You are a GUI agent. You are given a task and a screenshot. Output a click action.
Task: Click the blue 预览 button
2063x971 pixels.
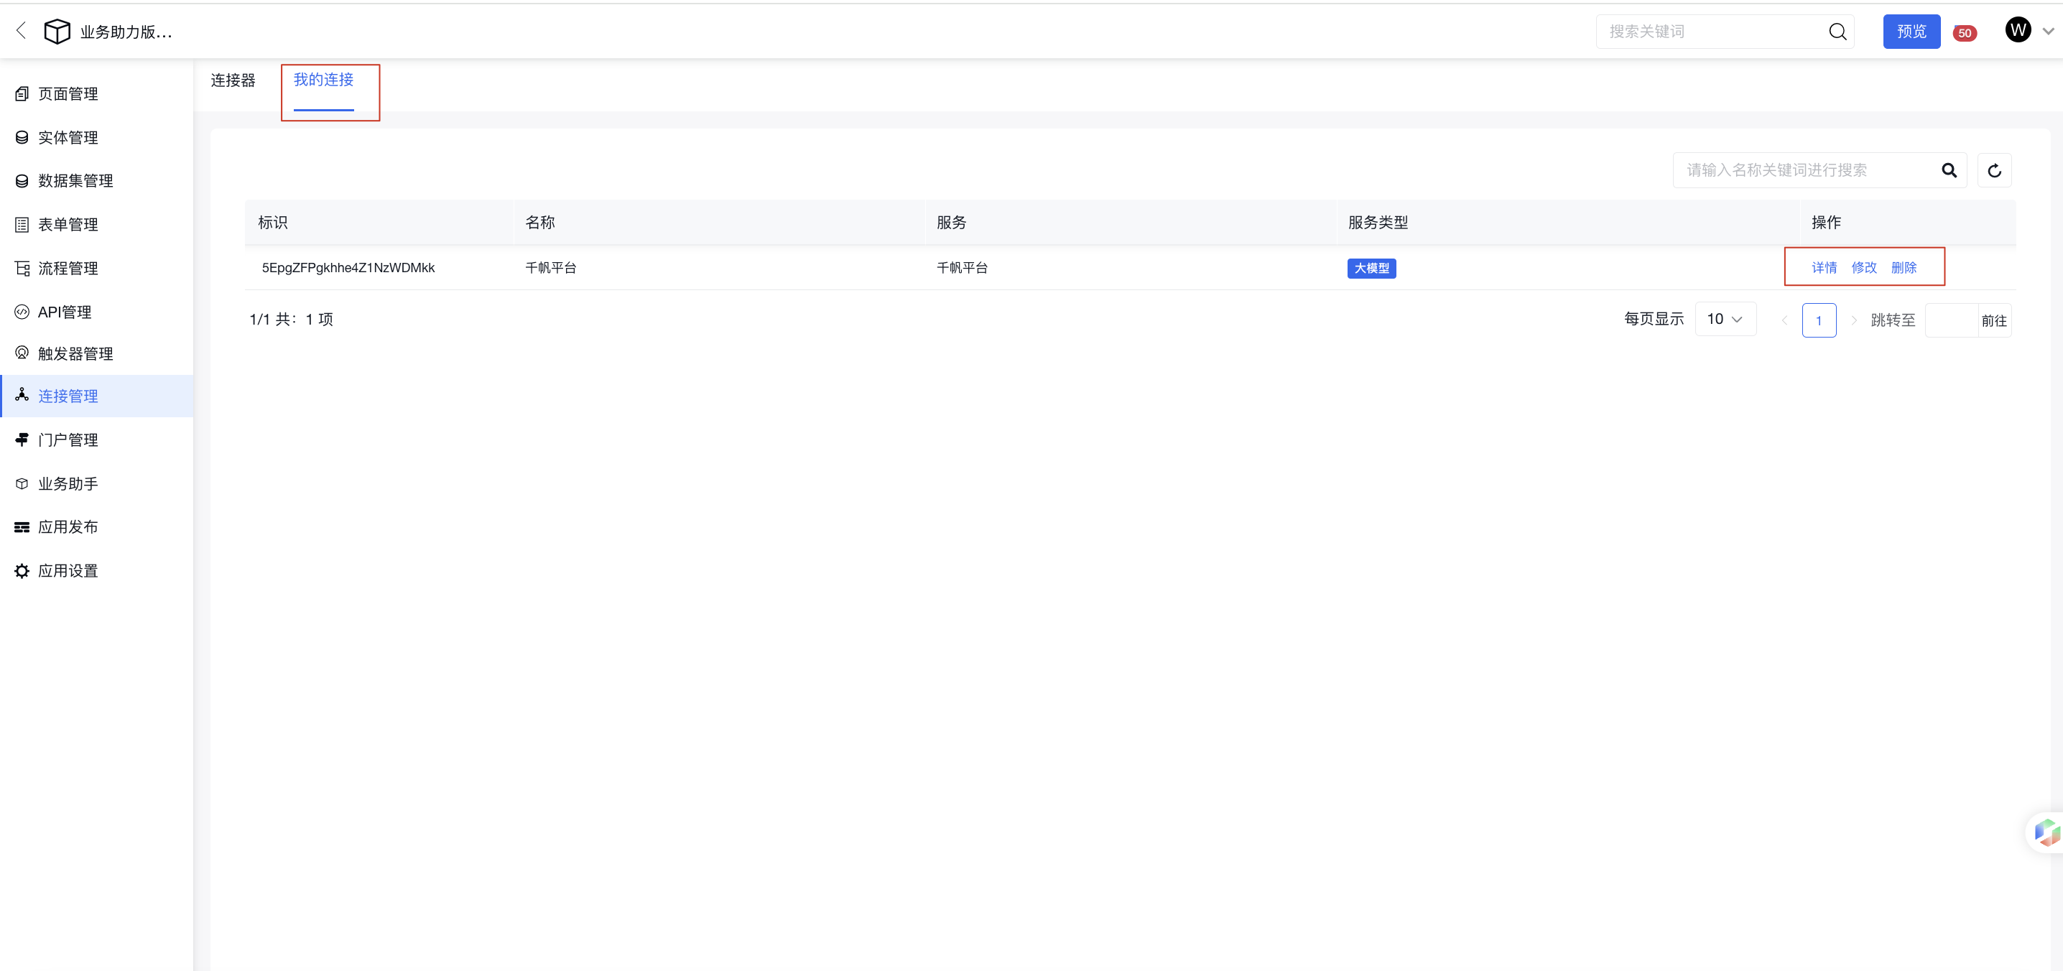(x=1911, y=31)
